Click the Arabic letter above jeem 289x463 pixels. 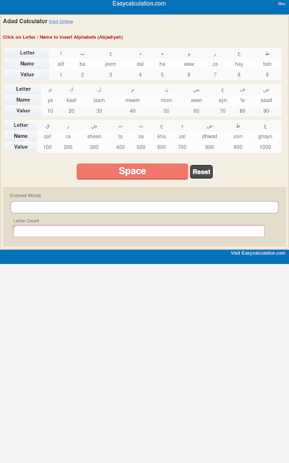(x=110, y=53)
